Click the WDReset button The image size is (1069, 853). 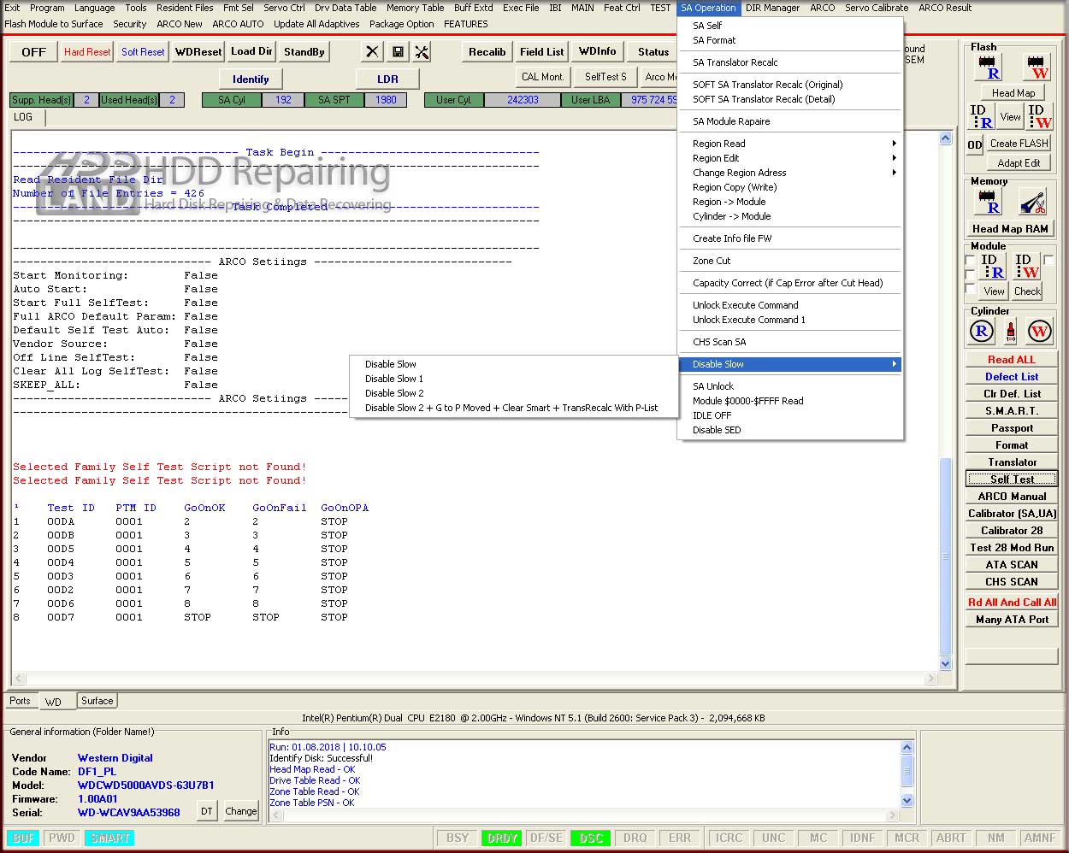(198, 52)
